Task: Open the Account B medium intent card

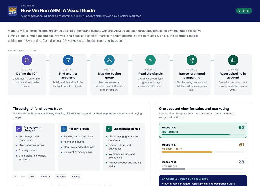Action: 203,148
